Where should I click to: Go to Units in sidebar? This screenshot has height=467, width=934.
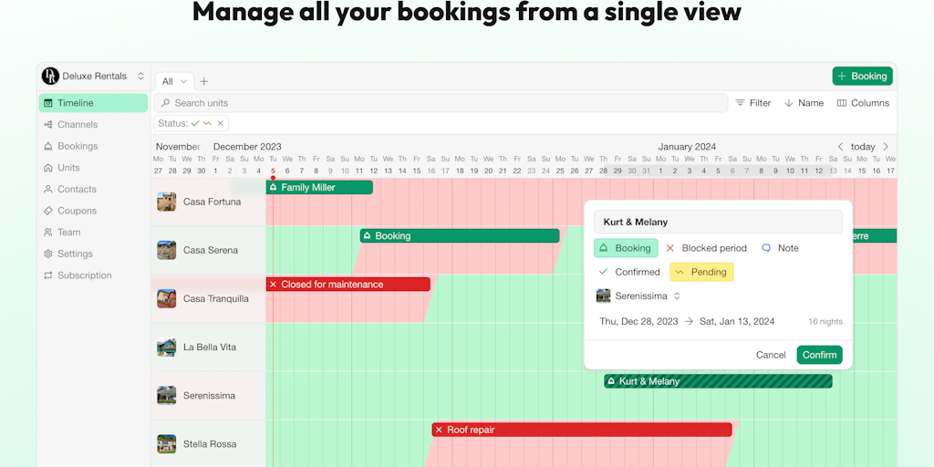point(68,168)
